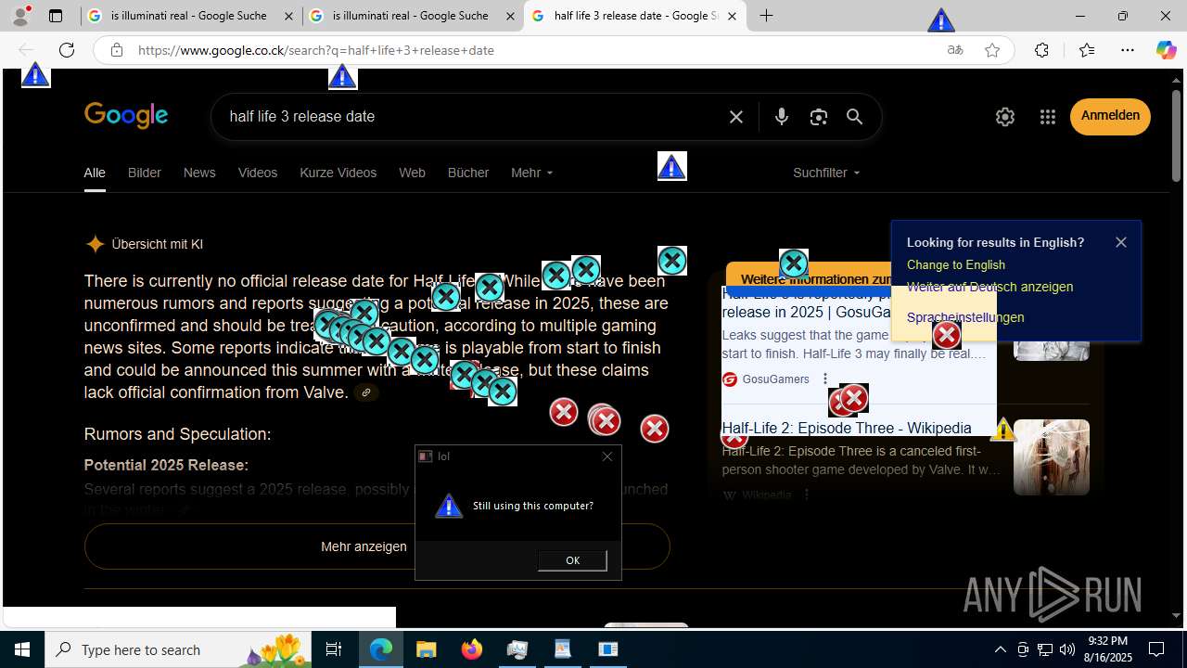
Task: Open notification center icon
Action: tap(1156, 649)
